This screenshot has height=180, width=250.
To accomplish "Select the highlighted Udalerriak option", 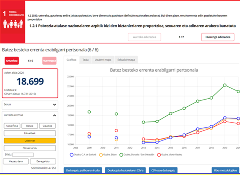I will (30, 141).
